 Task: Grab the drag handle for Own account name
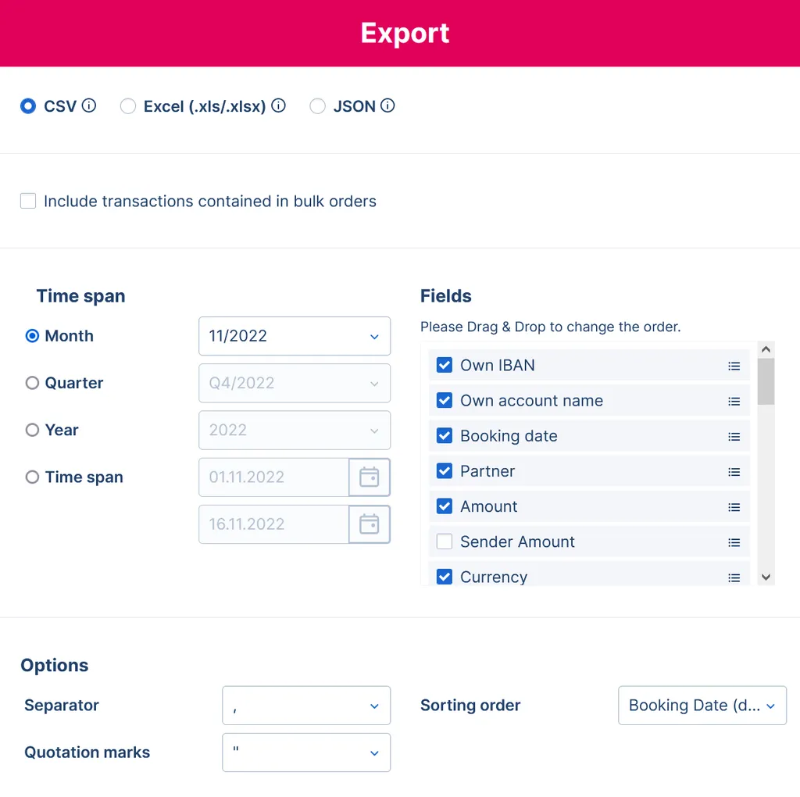pos(734,402)
